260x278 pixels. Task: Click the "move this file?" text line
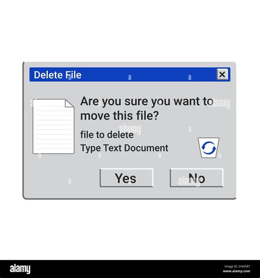(x=120, y=116)
